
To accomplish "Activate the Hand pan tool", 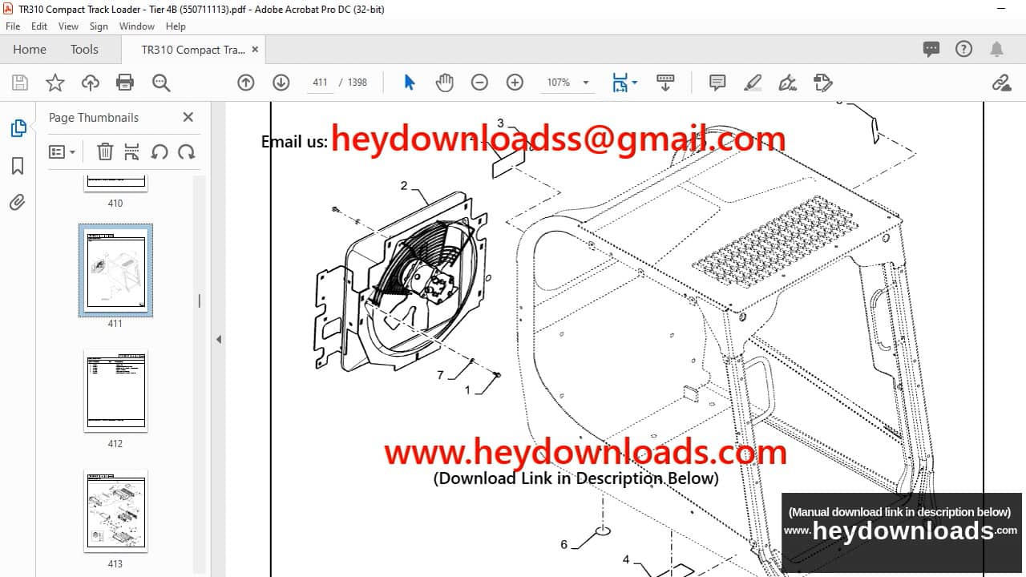I will 444,83.
